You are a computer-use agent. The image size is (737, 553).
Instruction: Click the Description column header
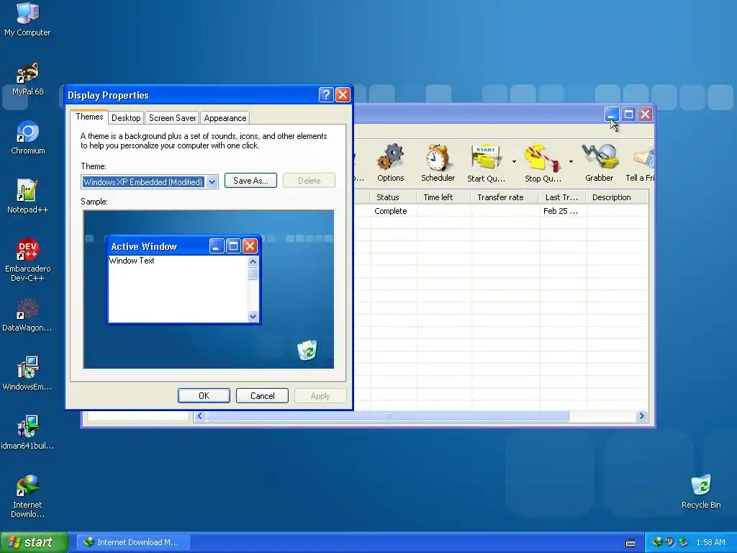click(617, 197)
